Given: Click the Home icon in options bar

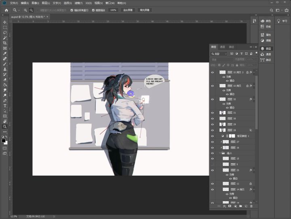Looking at the screenshot, I should [6, 10].
